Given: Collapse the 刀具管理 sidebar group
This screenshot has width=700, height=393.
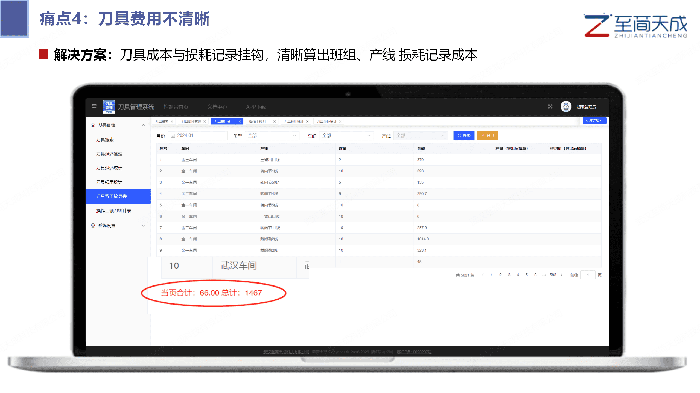Looking at the screenshot, I should point(143,125).
